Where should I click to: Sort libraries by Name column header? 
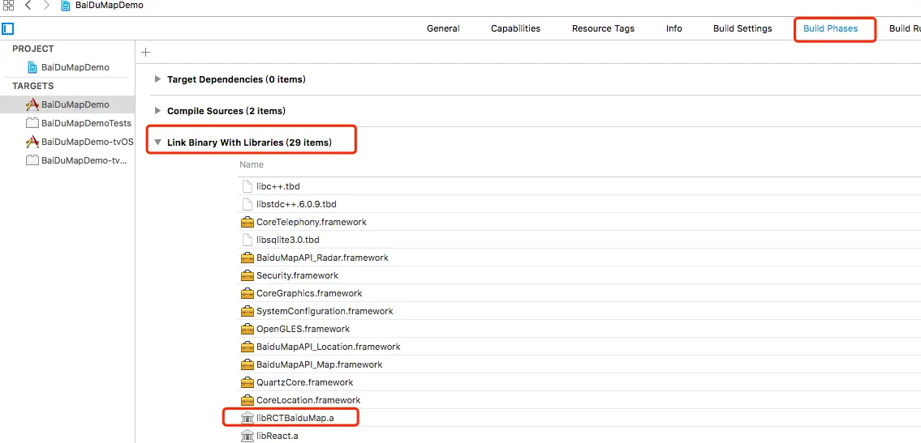click(x=252, y=164)
